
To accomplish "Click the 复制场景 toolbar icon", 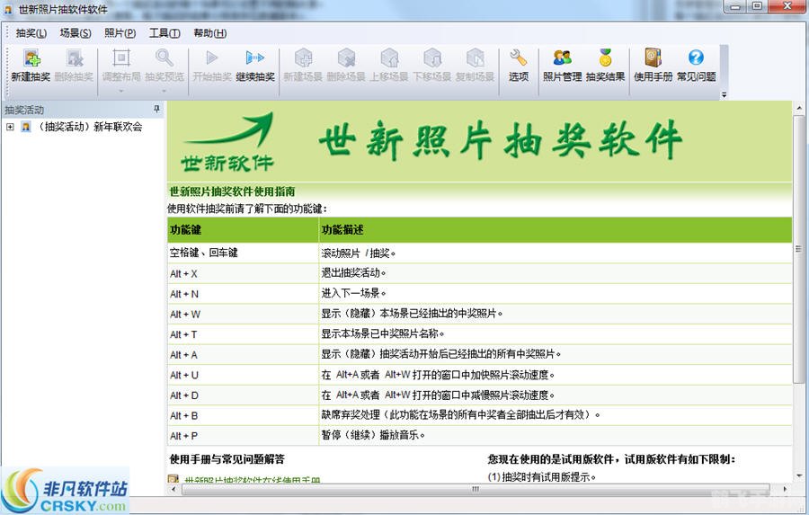I will (x=476, y=58).
